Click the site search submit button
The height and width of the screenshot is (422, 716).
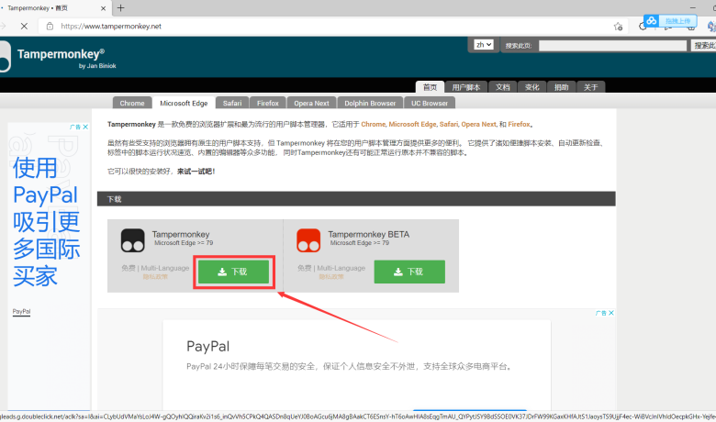[704, 46]
